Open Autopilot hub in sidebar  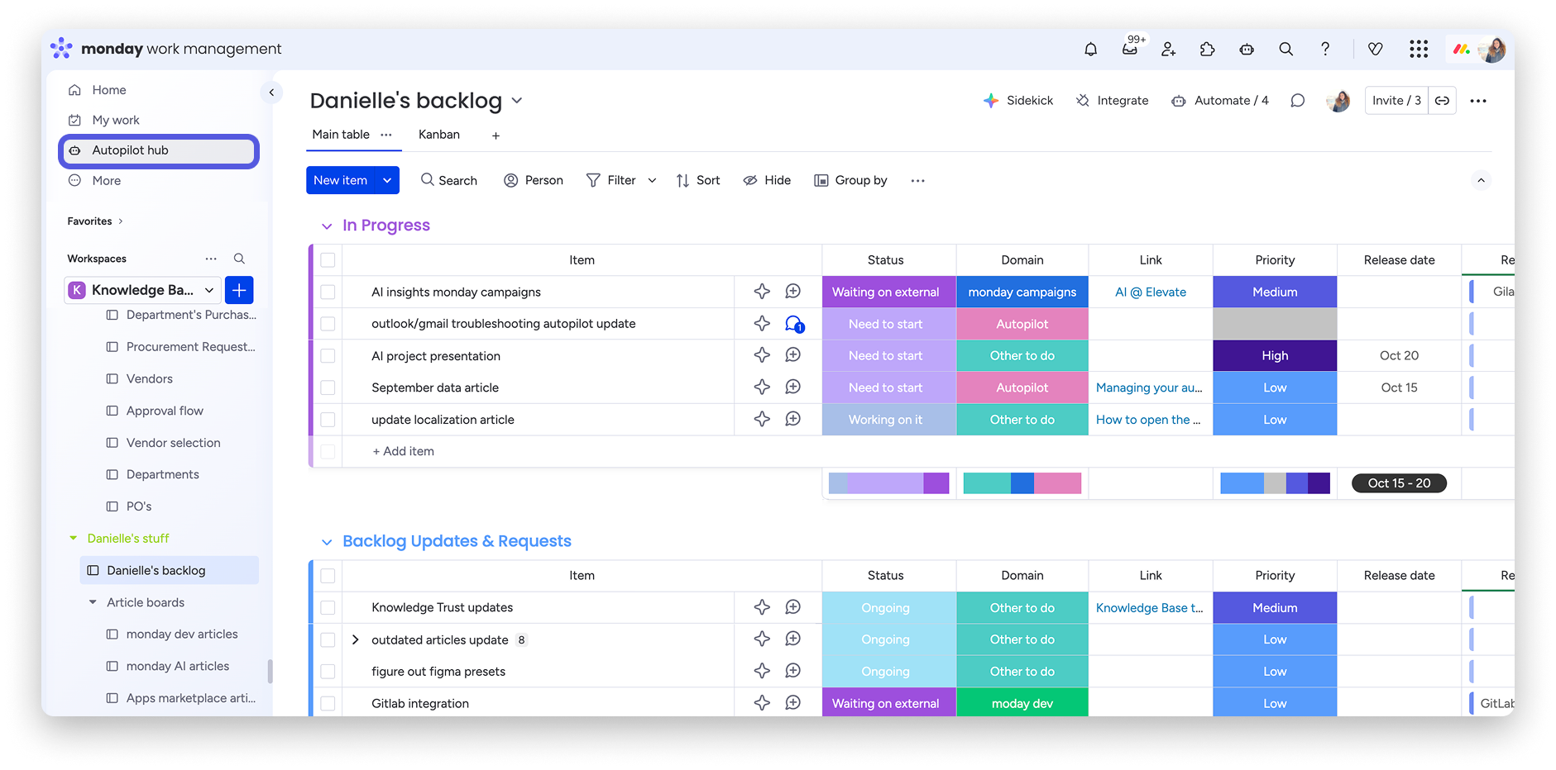pyautogui.click(x=159, y=150)
